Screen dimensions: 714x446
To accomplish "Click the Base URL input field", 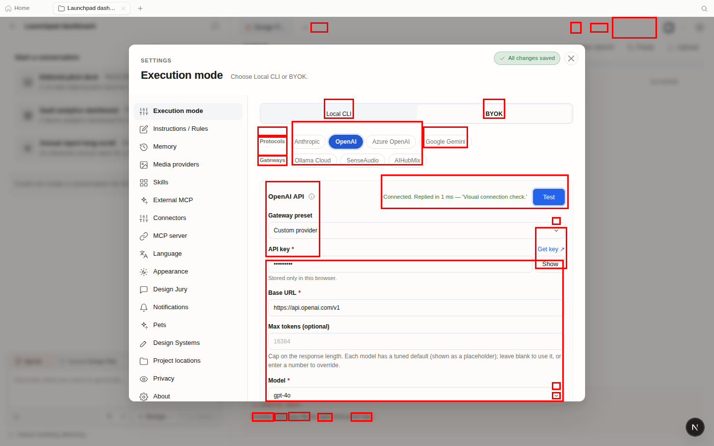I will coord(416,308).
